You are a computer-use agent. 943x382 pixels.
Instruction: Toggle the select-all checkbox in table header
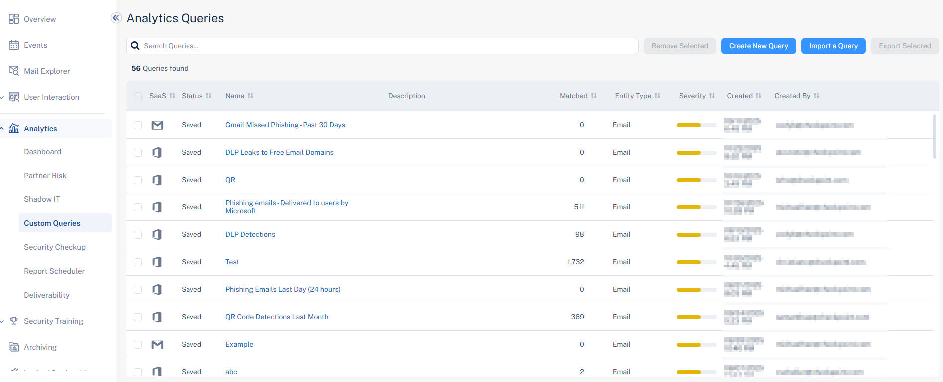point(138,96)
